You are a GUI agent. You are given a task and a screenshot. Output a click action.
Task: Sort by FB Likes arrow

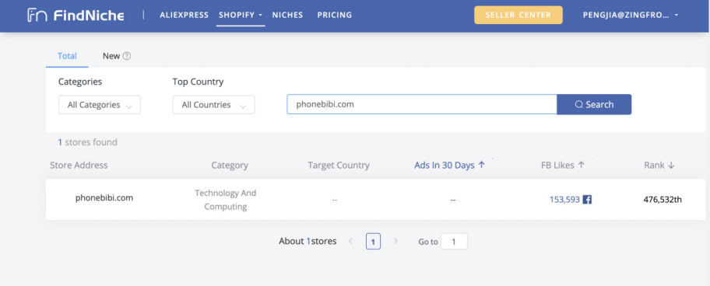pyautogui.click(x=581, y=165)
